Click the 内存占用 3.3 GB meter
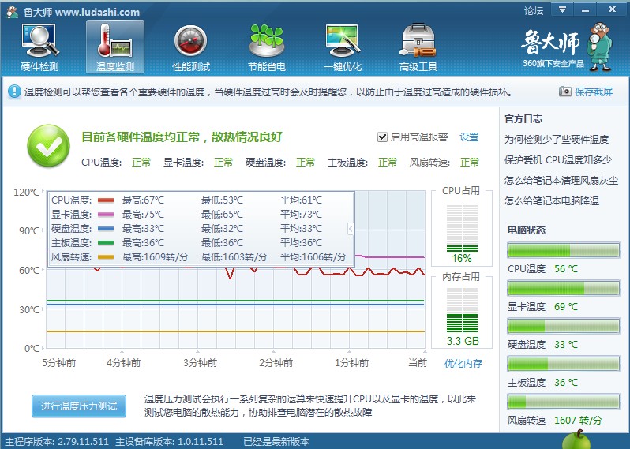 pos(462,310)
